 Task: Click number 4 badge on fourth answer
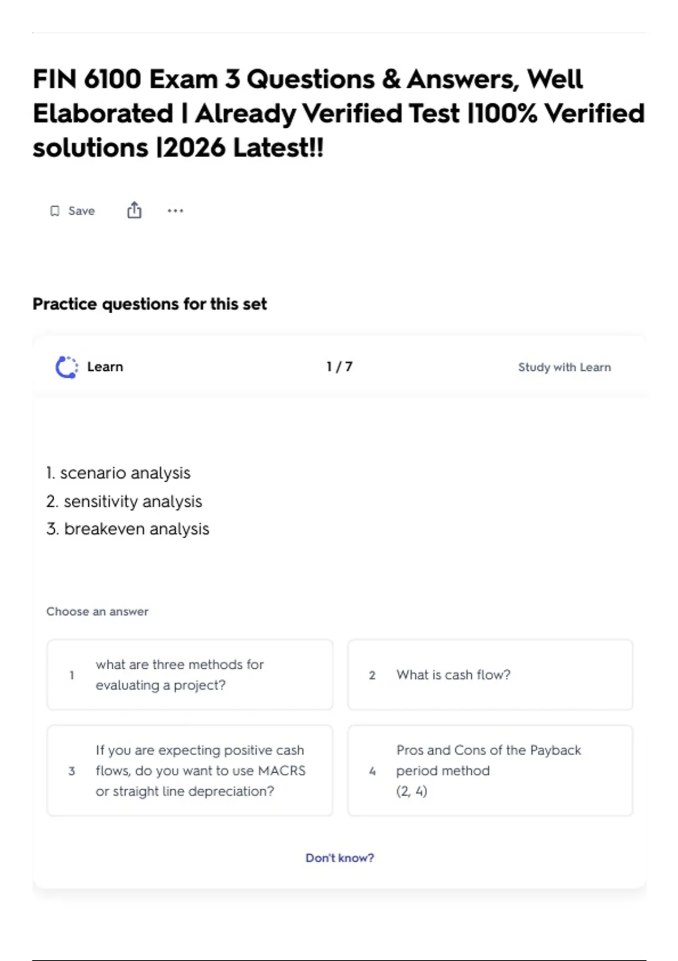tap(372, 771)
